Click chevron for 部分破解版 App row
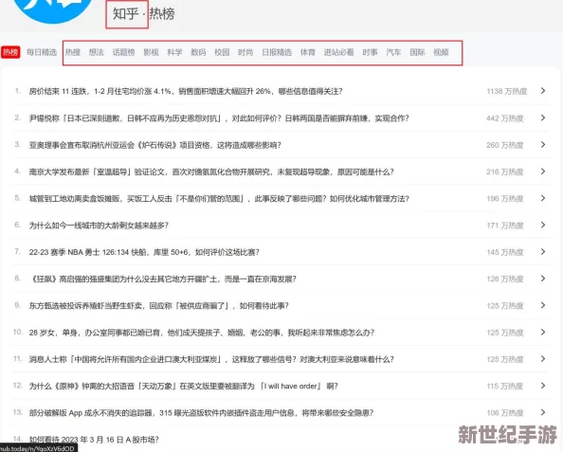Screen dimensions: 563x452 pos(543,412)
